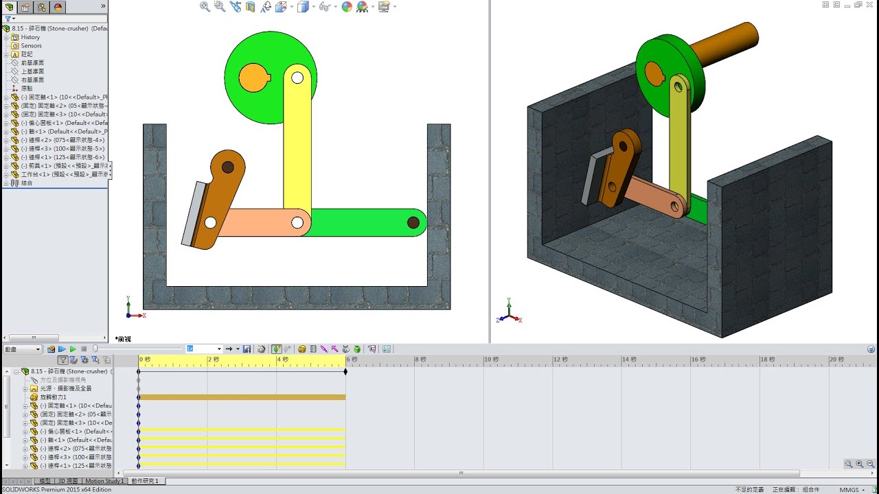Open the Dynamic Annotation Views icon

tap(266, 7)
